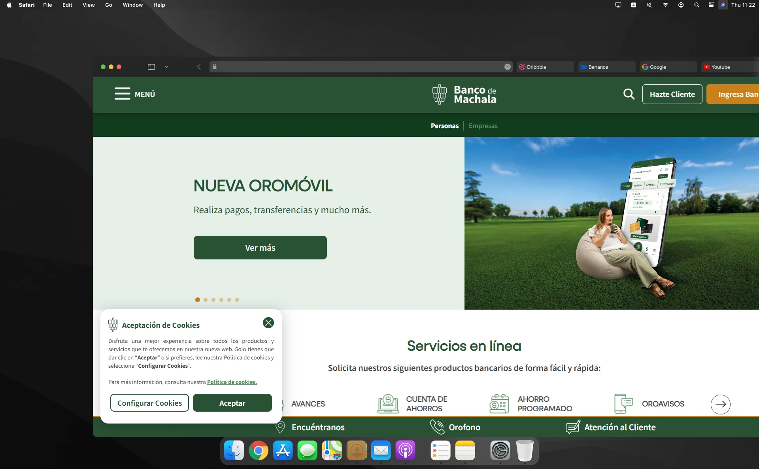The height and width of the screenshot is (469, 759).
Task: Open Reminders from the dock
Action: [x=441, y=450]
